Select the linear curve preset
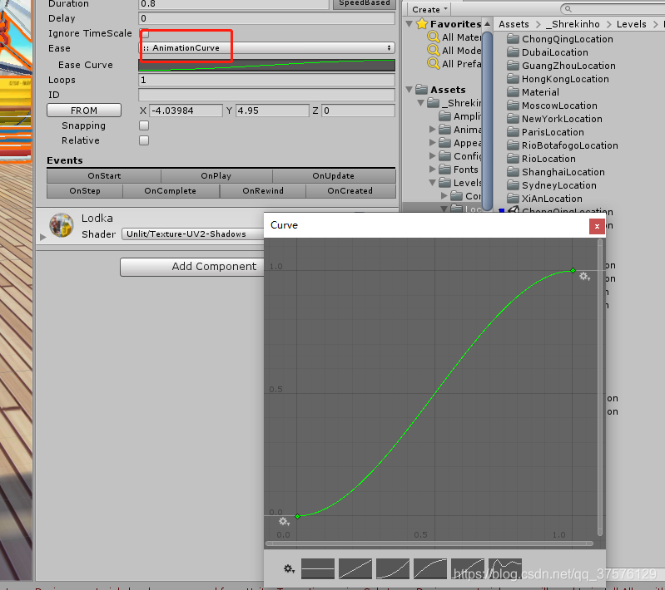Image resolution: width=665 pixels, height=590 pixels. (355, 569)
